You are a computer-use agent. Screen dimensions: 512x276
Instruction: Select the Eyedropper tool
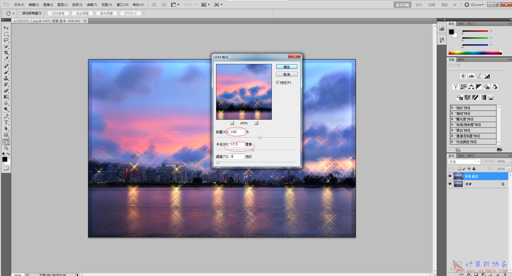[x=6, y=59]
